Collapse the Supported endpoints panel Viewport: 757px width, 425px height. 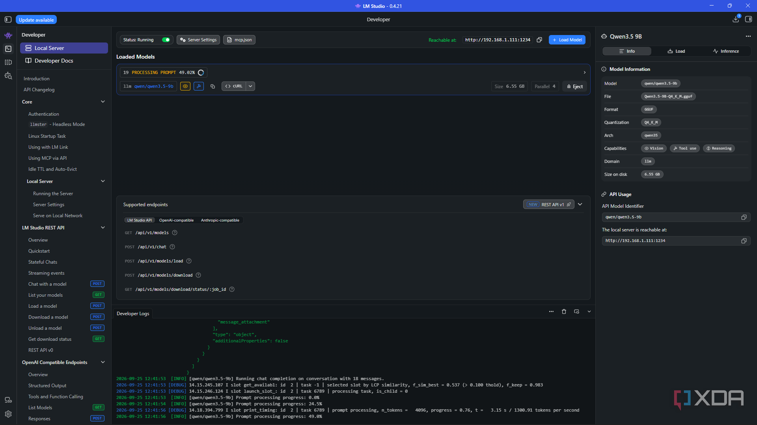click(x=580, y=205)
